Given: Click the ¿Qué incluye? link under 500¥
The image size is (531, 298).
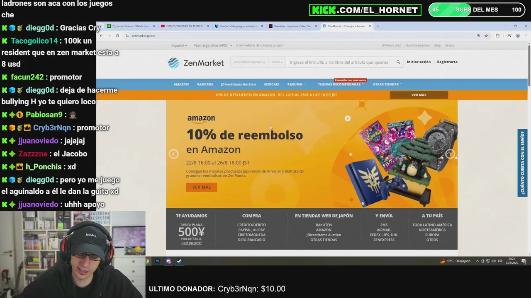Looking at the screenshot, I should [191, 243].
